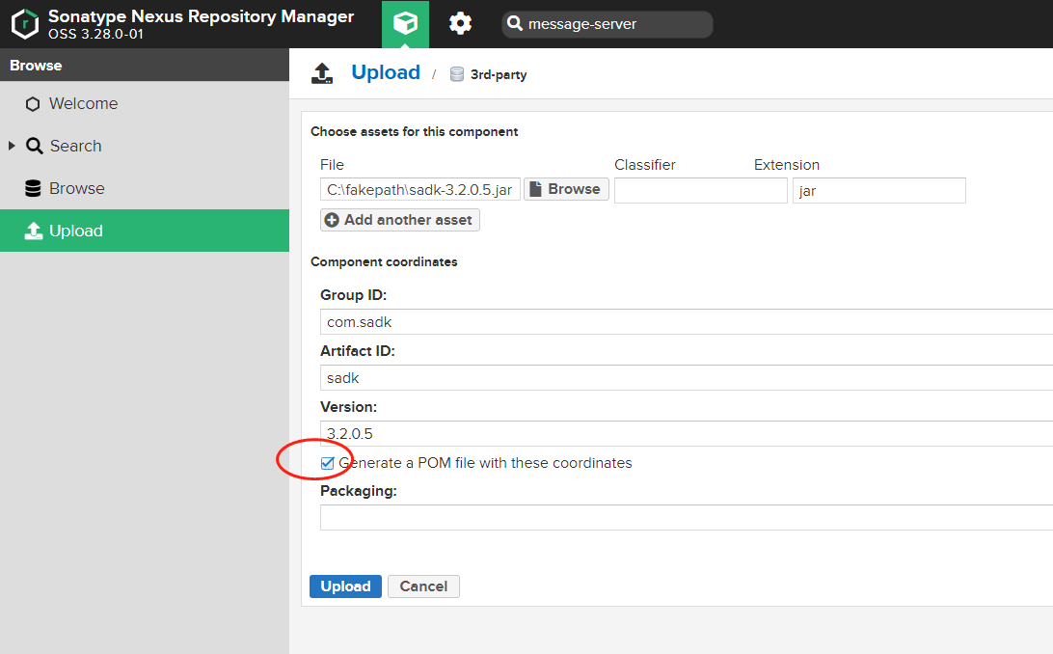Click the hexagon Welcome icon in sidebar
The width and height of the screenshot is (1053, 654).
(x=33, y=104)
